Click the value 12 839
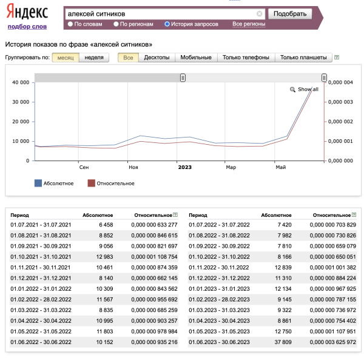The image size is (364, 358). (283, 267)
